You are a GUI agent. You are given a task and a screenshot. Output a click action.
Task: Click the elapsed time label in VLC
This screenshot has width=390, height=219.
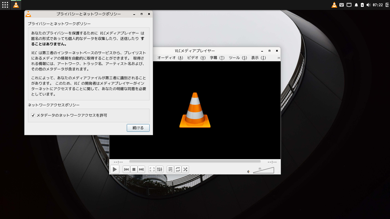pyautogui.click(x=118, y=162)
